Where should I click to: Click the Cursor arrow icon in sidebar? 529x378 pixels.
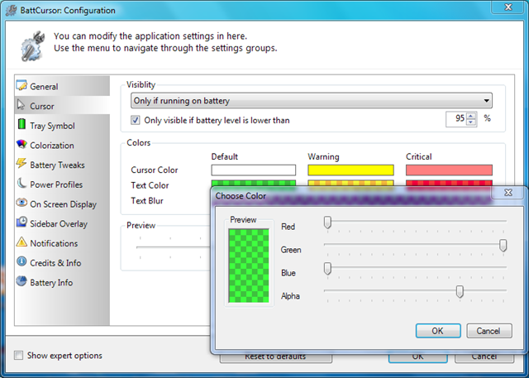[21, 105]
